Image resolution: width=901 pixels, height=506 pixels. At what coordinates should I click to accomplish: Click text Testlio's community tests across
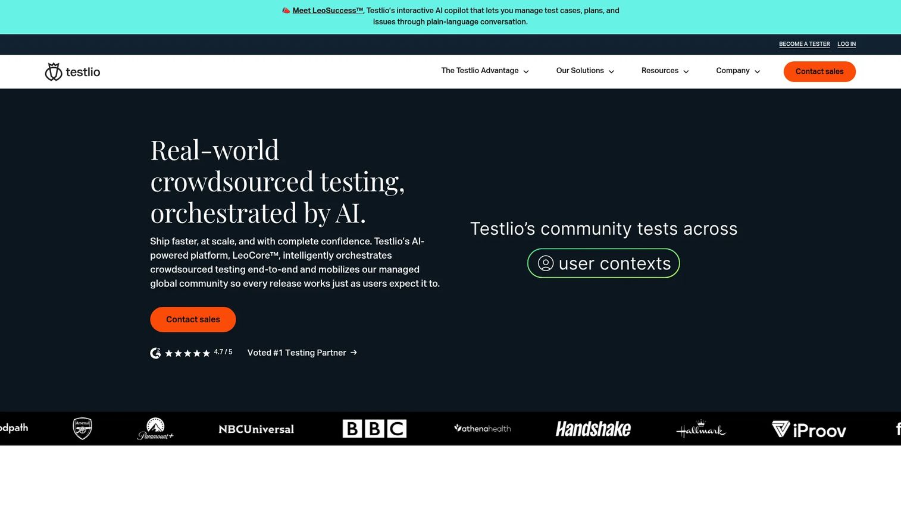point(603,229)
